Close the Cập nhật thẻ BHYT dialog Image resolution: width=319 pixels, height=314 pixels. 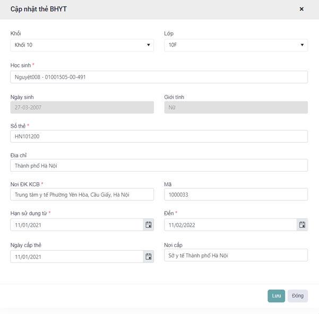coord(301,9)
